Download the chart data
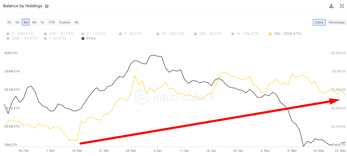 click(x=331, y=6)
